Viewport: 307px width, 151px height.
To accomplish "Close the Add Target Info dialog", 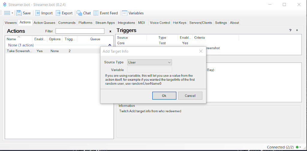I will click(x=201, y=51).
